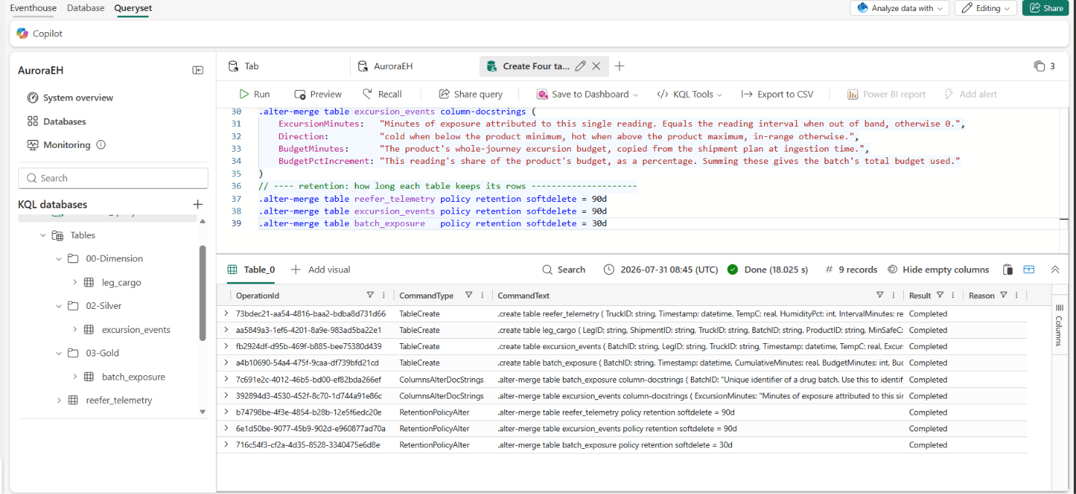
Task: Expand the 716c54f3 result row
Action: [226, 444]
